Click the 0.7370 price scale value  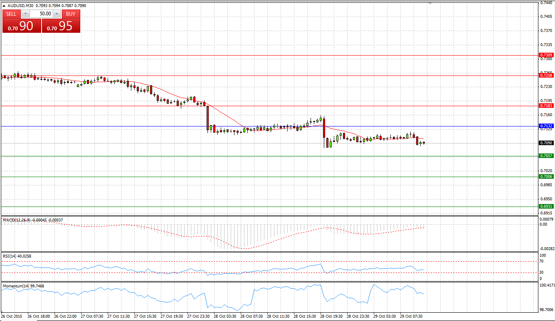tap(546, 31)
